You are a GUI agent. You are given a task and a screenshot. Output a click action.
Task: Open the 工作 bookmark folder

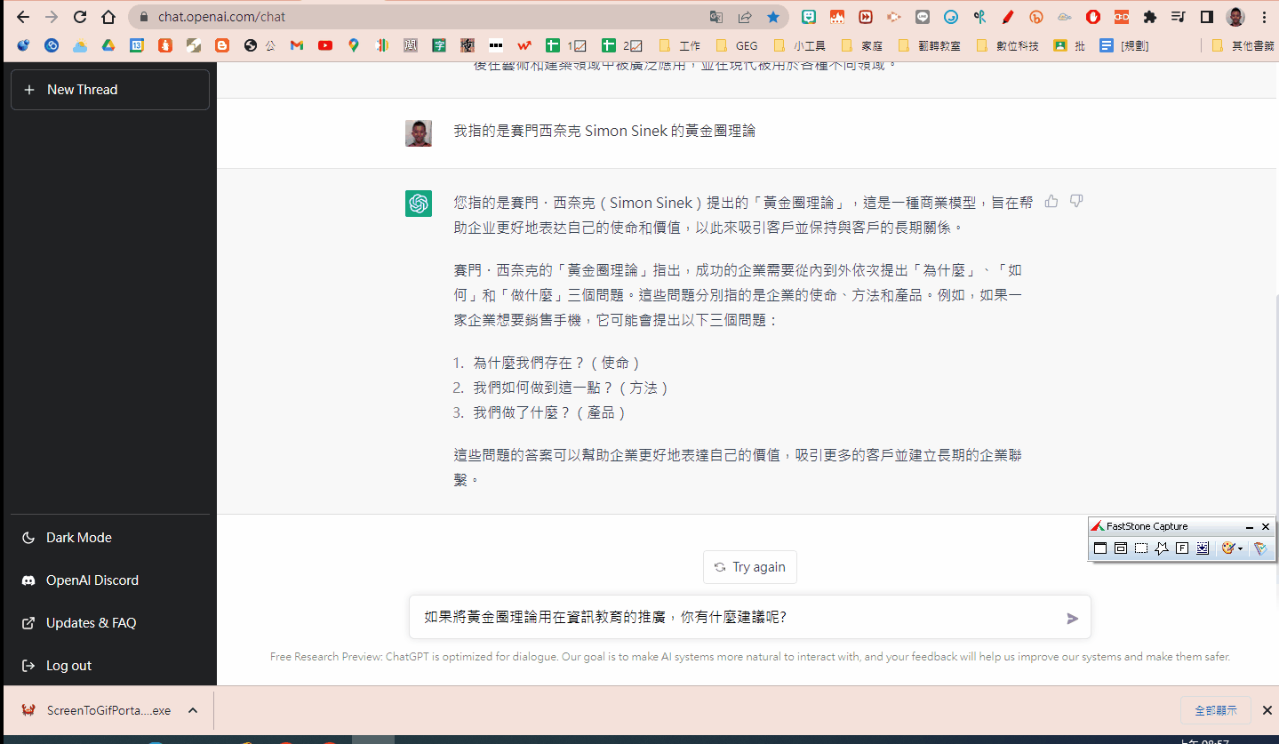pos(680,45)
